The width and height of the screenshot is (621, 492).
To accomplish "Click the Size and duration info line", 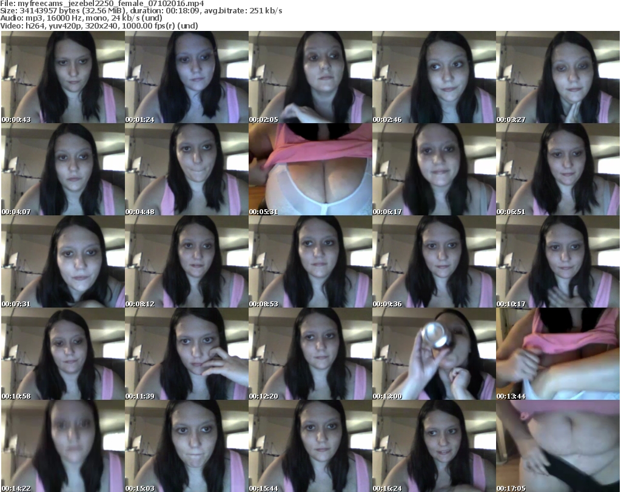I will (x=141, y=11).
